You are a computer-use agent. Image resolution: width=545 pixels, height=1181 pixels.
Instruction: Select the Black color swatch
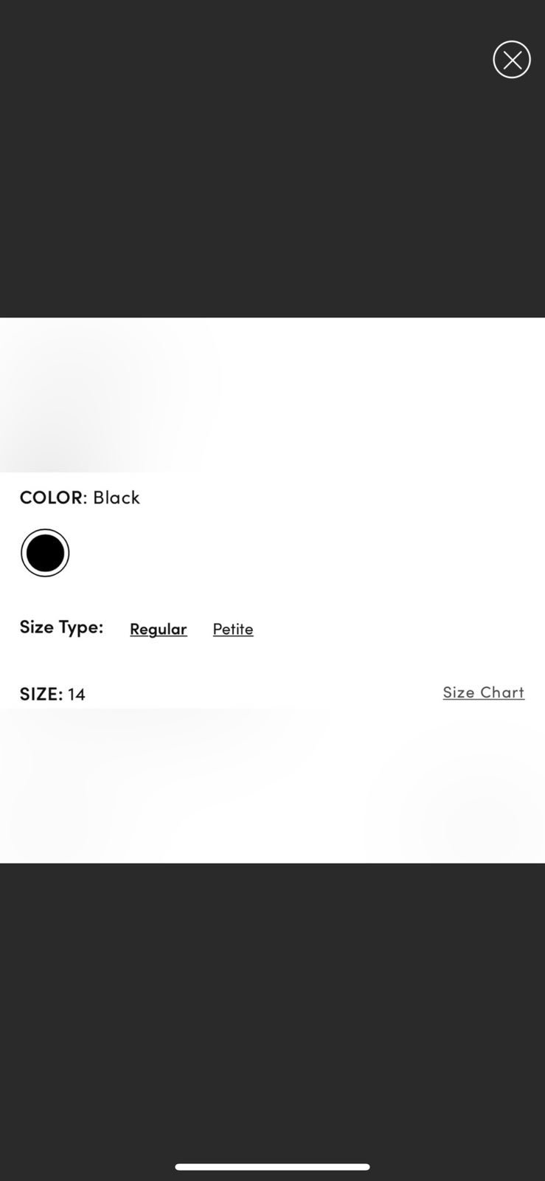[x=45, y=553]
